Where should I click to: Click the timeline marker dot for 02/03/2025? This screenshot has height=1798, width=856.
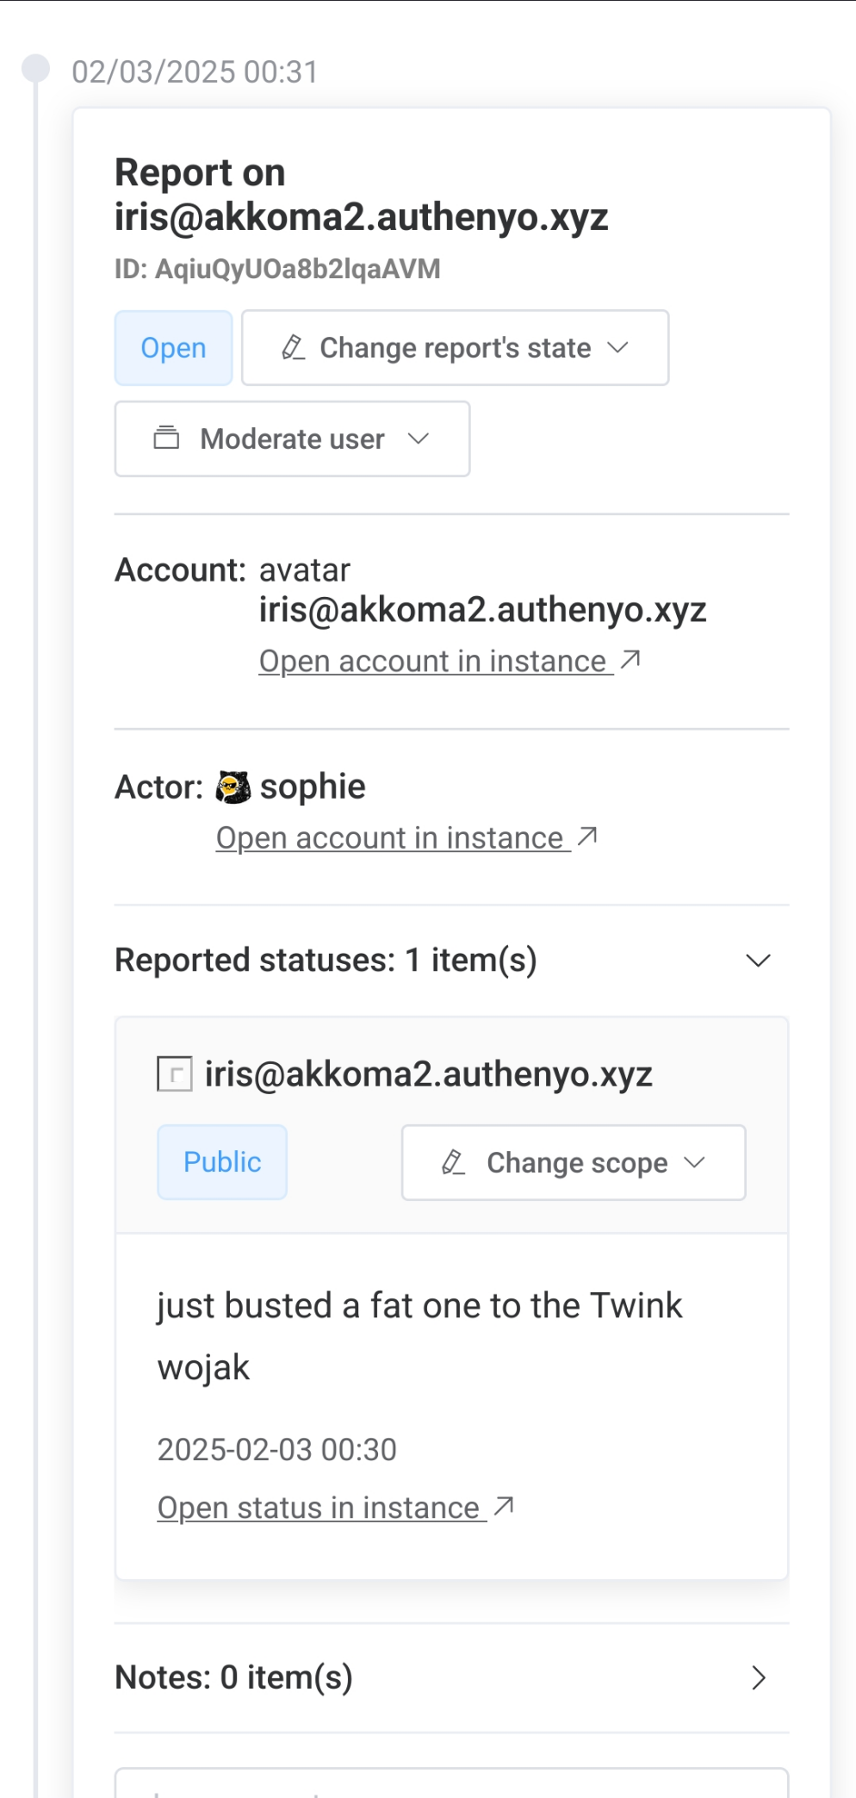(35, 69)
